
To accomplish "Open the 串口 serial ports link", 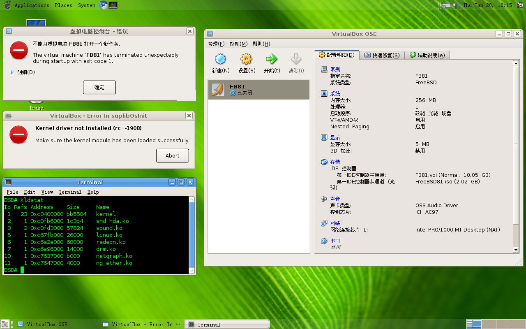I will click(335, 241).
